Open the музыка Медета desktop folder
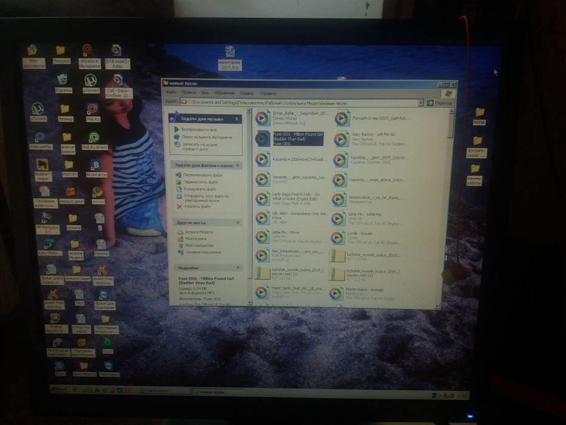Viewport: 566px width, 425px height. click(x=75, y=250)
